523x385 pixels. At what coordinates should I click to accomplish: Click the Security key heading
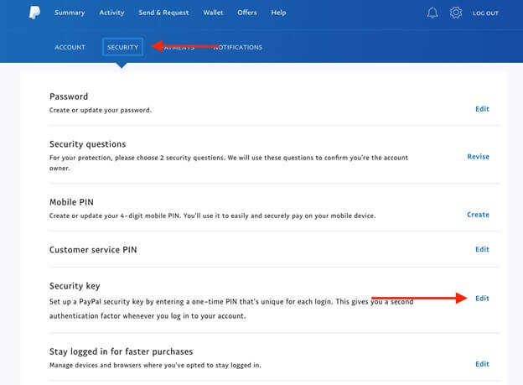tap(75, 286)
